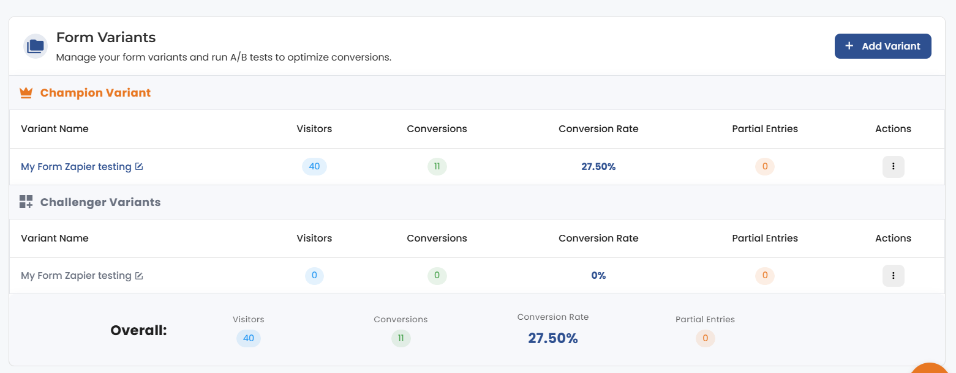The width and height of the screenshot is (956, 373).
Task: Click the Champion Variant heading
Action: (x=96, y=93)
